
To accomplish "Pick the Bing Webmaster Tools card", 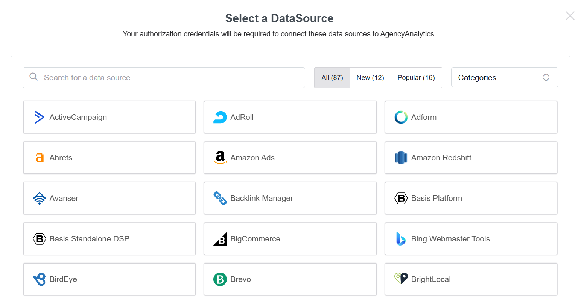I will click(471, 239).
